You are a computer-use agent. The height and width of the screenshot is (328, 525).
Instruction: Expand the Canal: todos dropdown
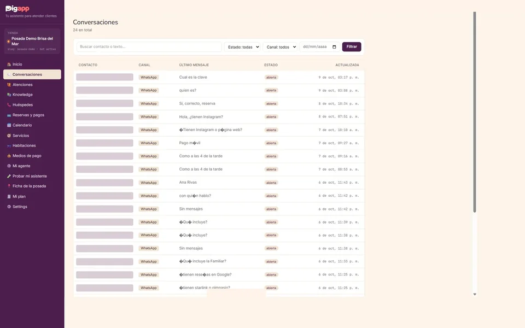coord(280,47)
